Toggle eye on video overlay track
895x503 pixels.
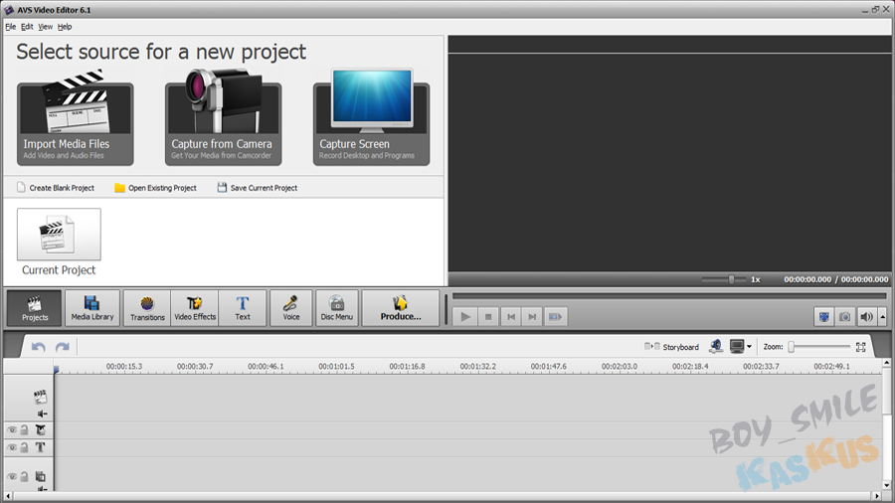tap(11, 476)
